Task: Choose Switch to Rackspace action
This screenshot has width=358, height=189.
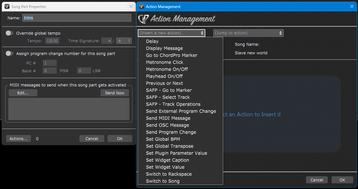Action: click(169, 174)
